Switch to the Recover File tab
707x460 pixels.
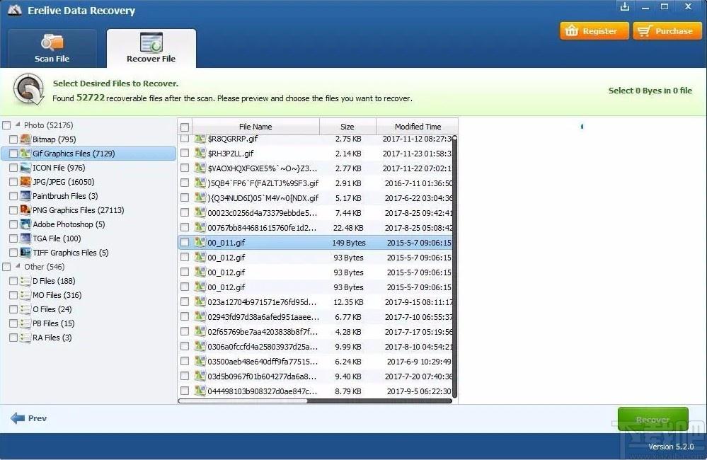[x=151, y=48]
